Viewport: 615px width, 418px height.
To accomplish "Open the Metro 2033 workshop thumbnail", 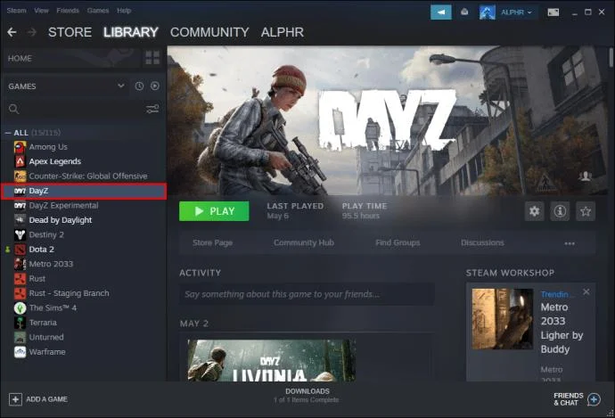I will pos(502,319).
